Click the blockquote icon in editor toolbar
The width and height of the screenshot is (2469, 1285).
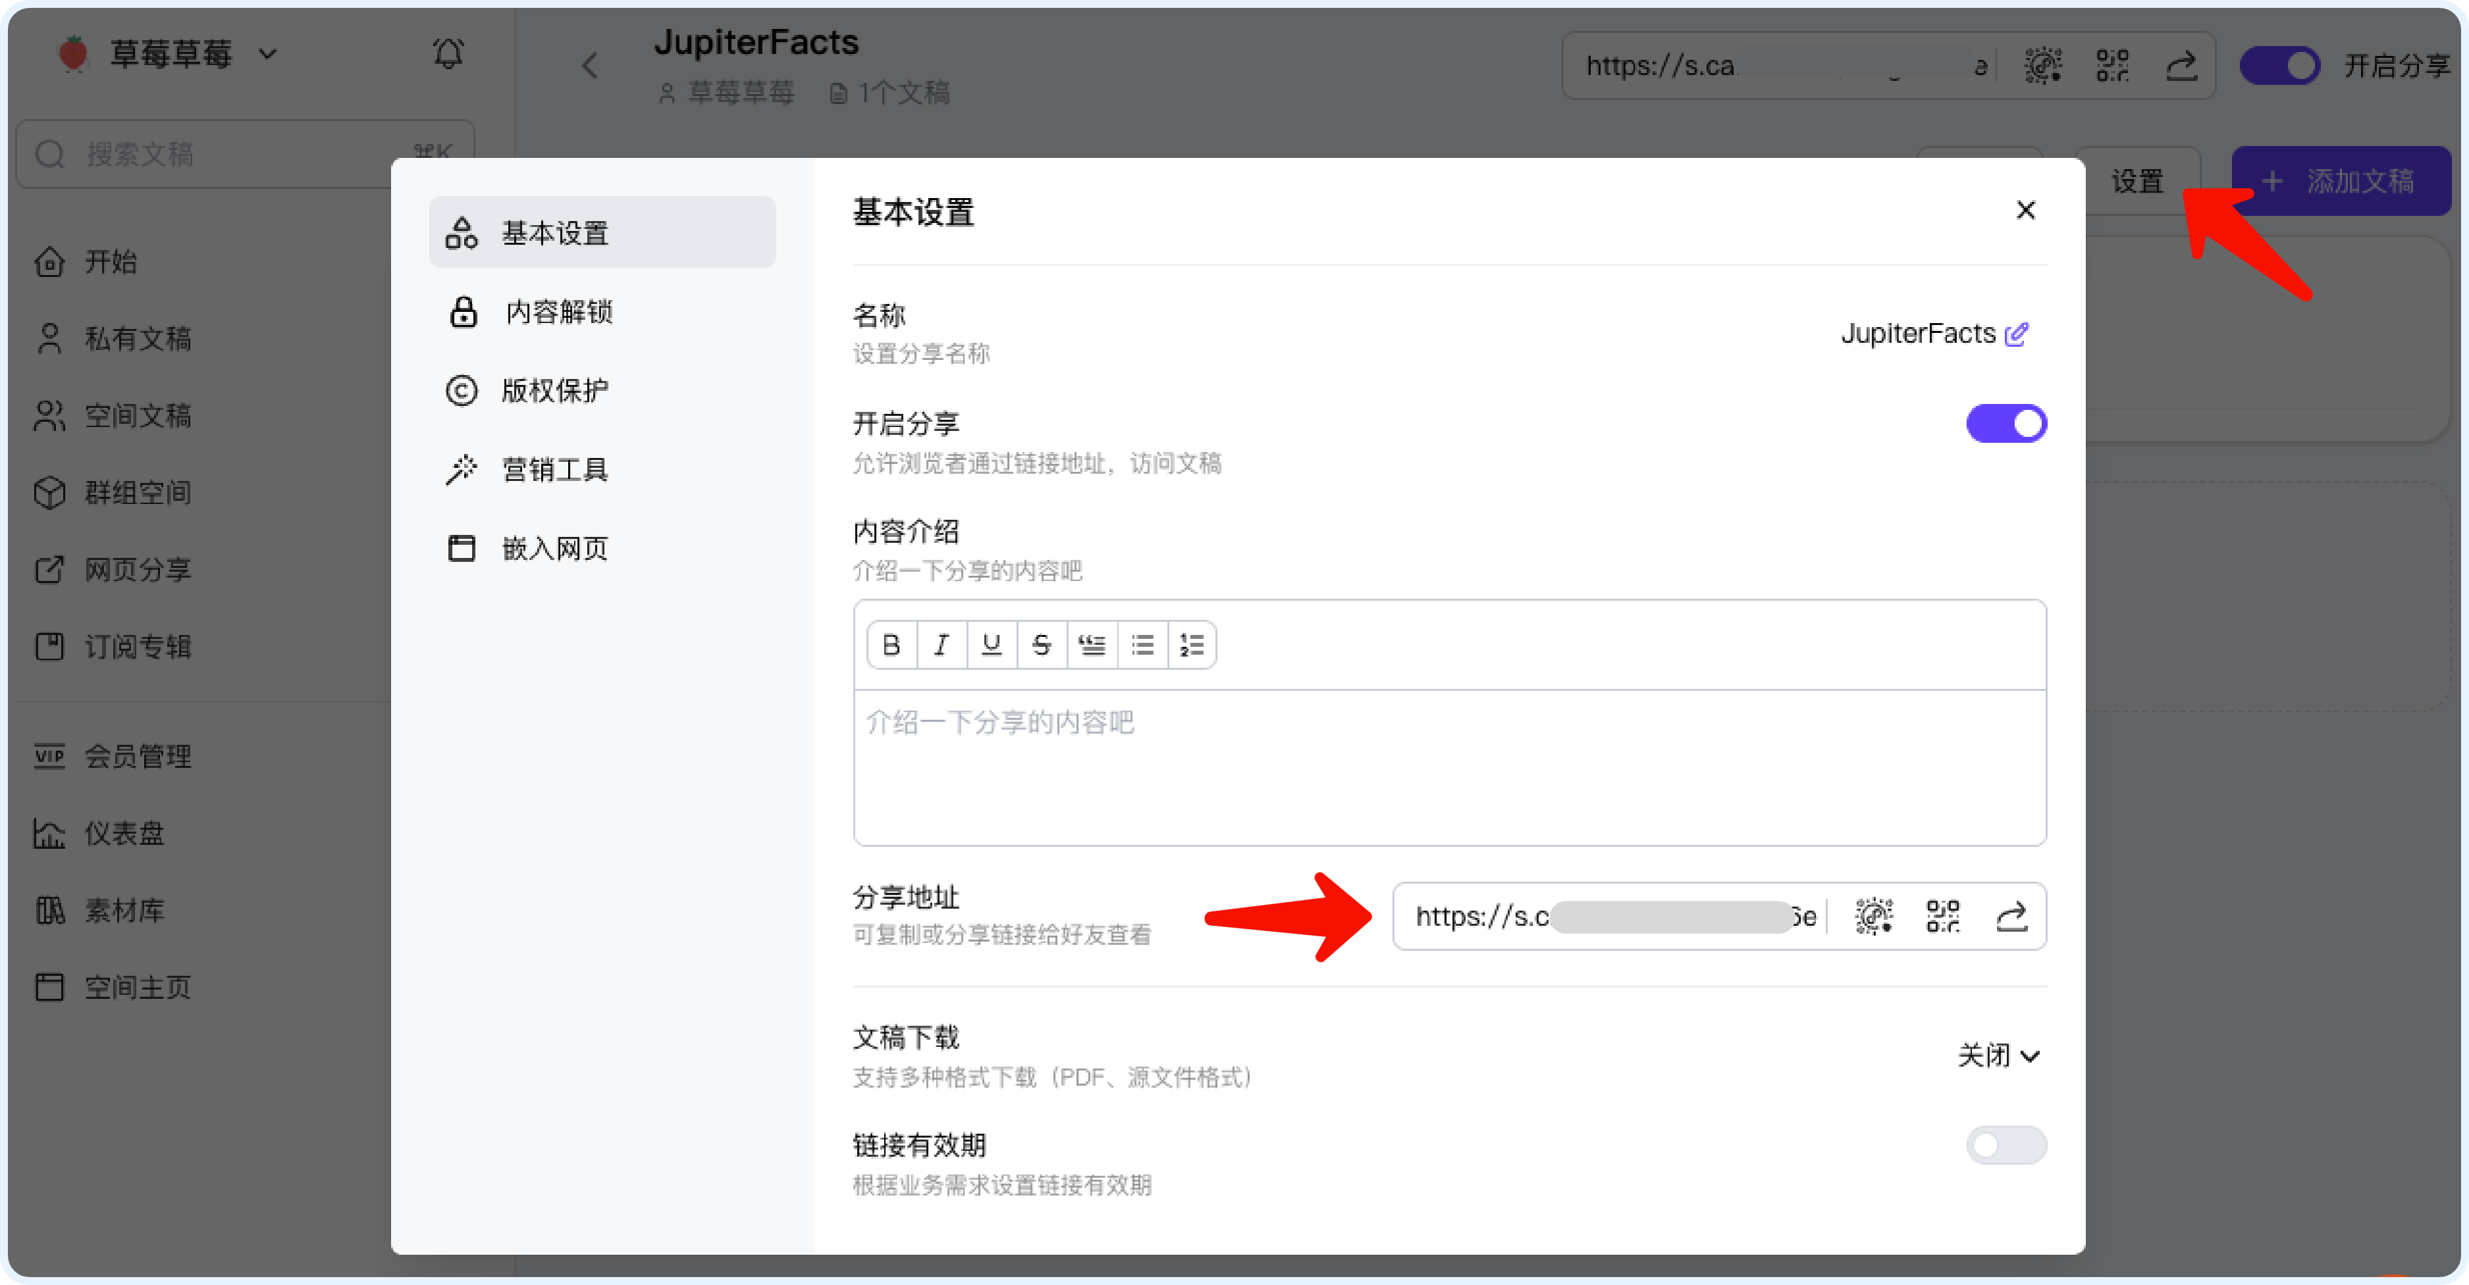[1092, 644]
